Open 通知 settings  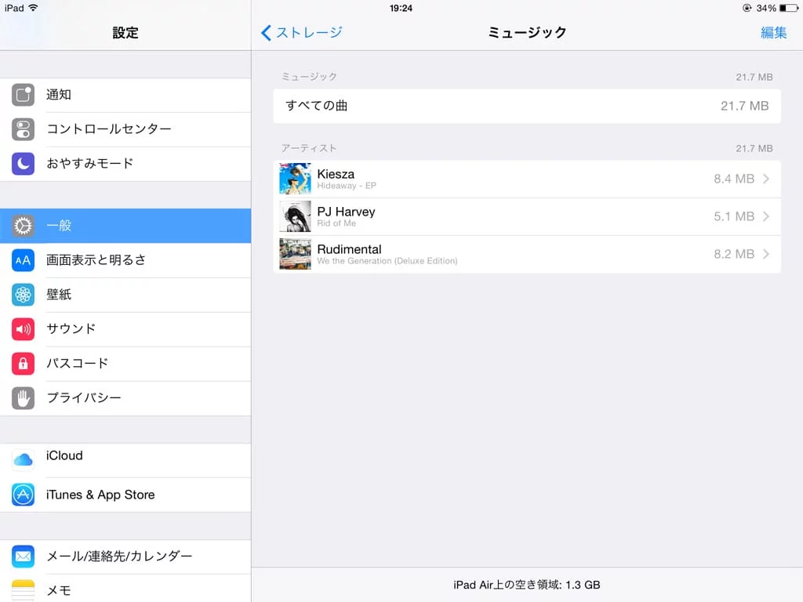(125, 95)
